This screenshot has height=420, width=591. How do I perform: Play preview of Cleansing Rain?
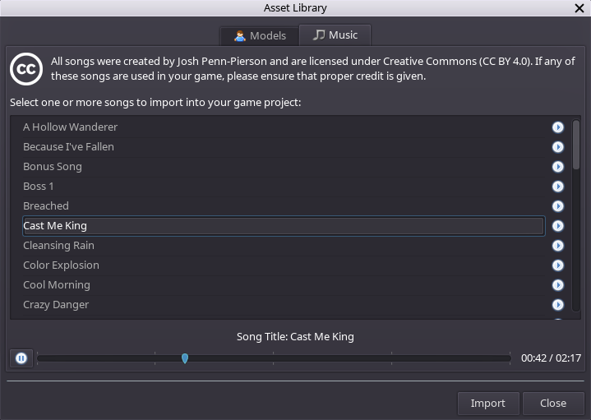[558, 246]
